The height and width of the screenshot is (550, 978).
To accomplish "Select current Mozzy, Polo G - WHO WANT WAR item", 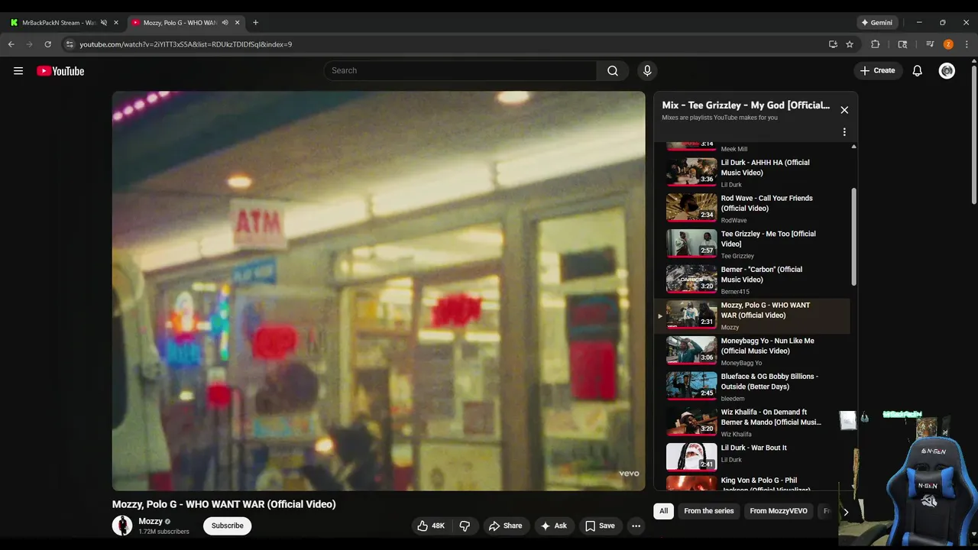I will pos(752,315).
